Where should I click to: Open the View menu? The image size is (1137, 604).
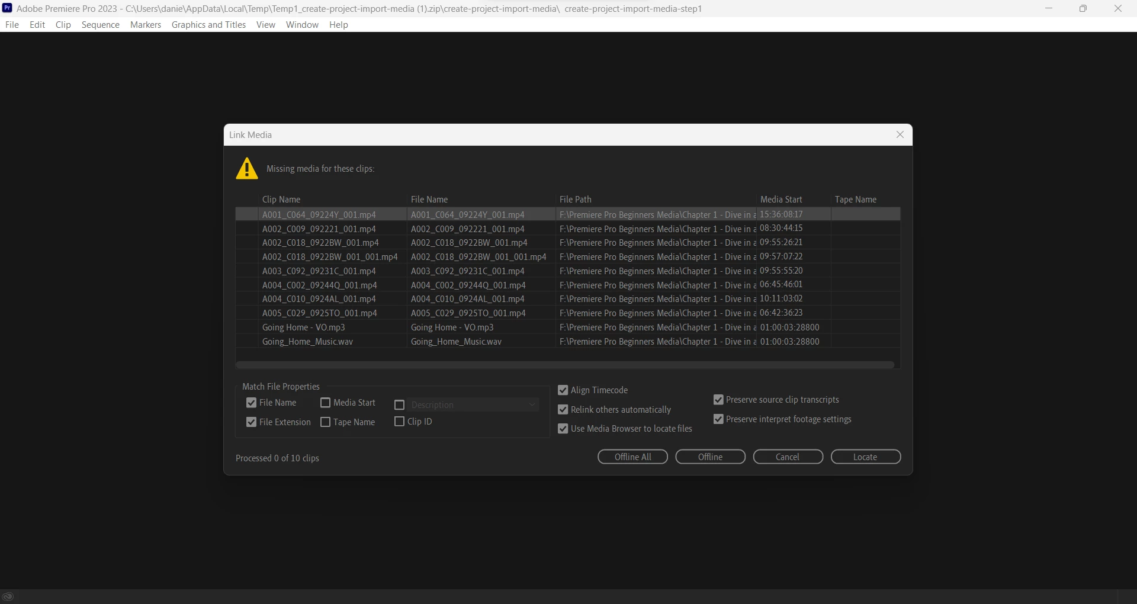[x=266, y=24]
